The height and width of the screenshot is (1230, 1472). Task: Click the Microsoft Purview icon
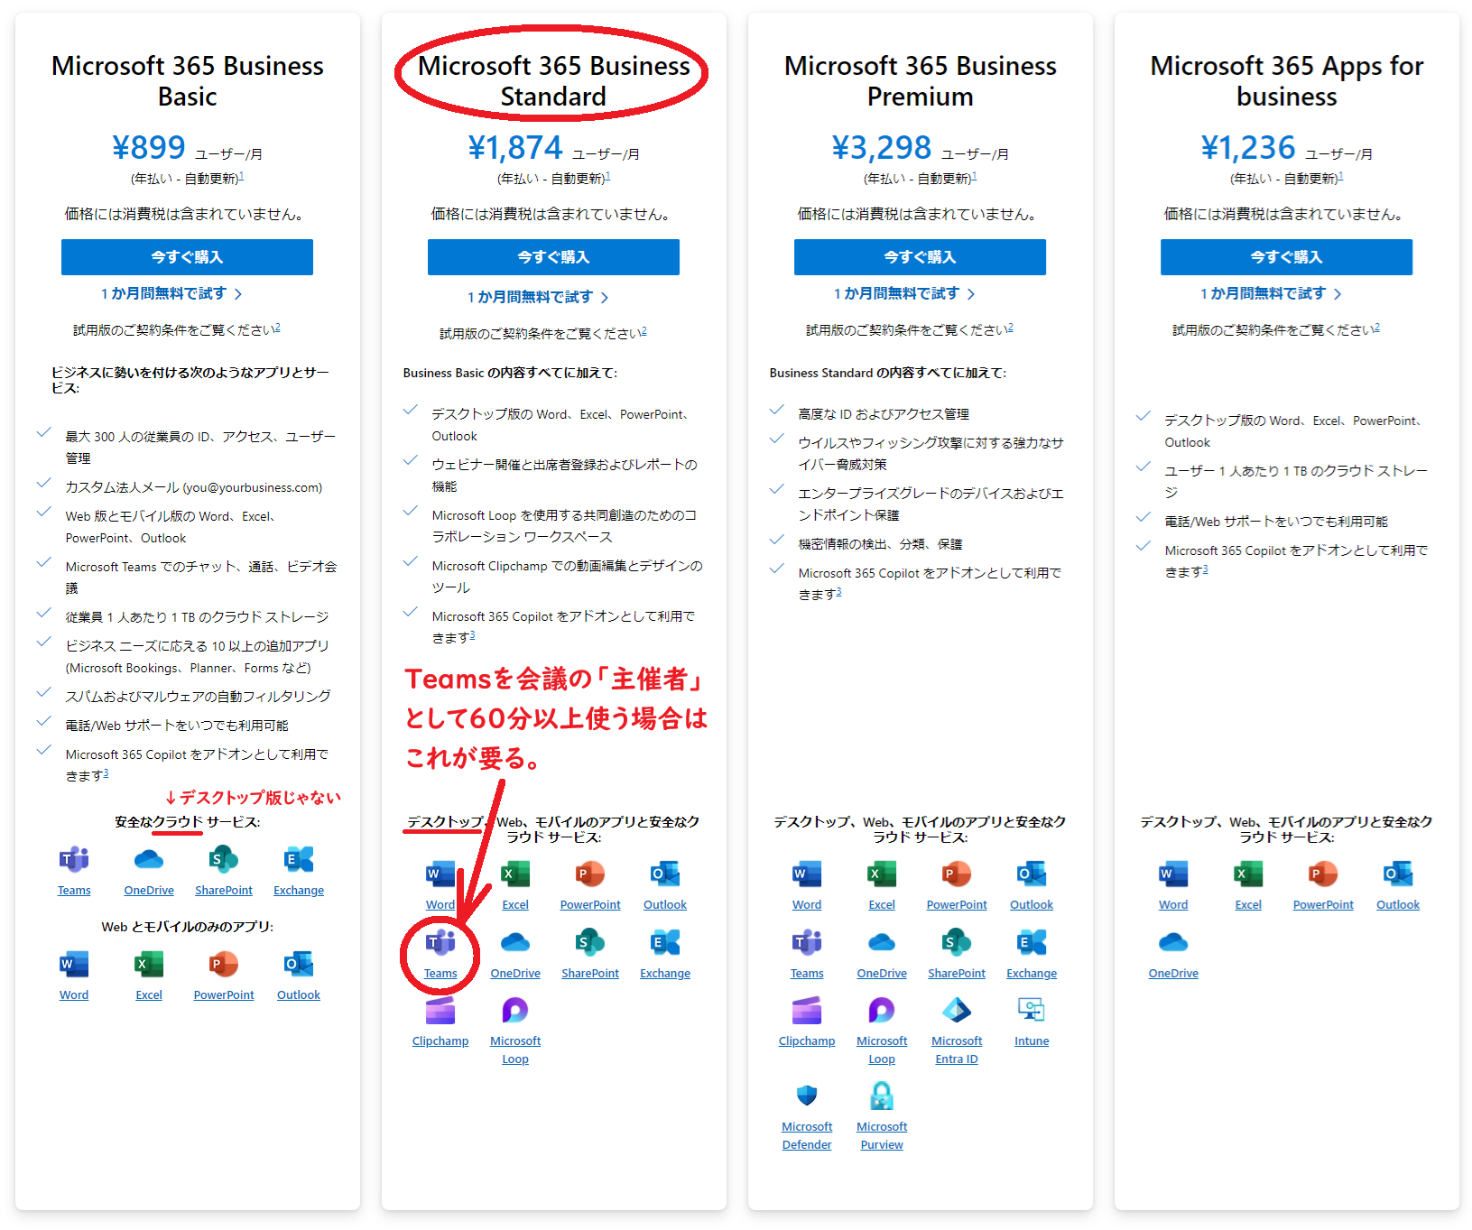click(882, 1096)
